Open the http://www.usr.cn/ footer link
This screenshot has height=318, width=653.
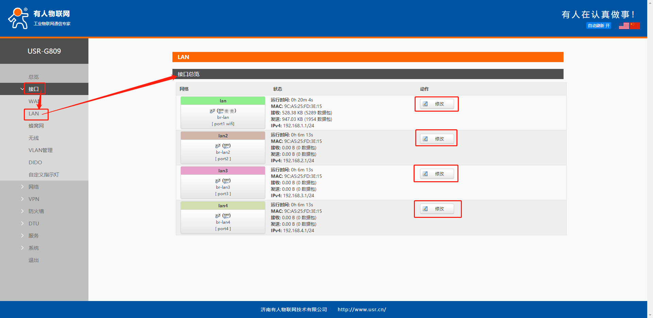[362, 310]
